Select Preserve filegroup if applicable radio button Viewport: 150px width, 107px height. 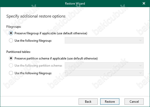point(11,33)
